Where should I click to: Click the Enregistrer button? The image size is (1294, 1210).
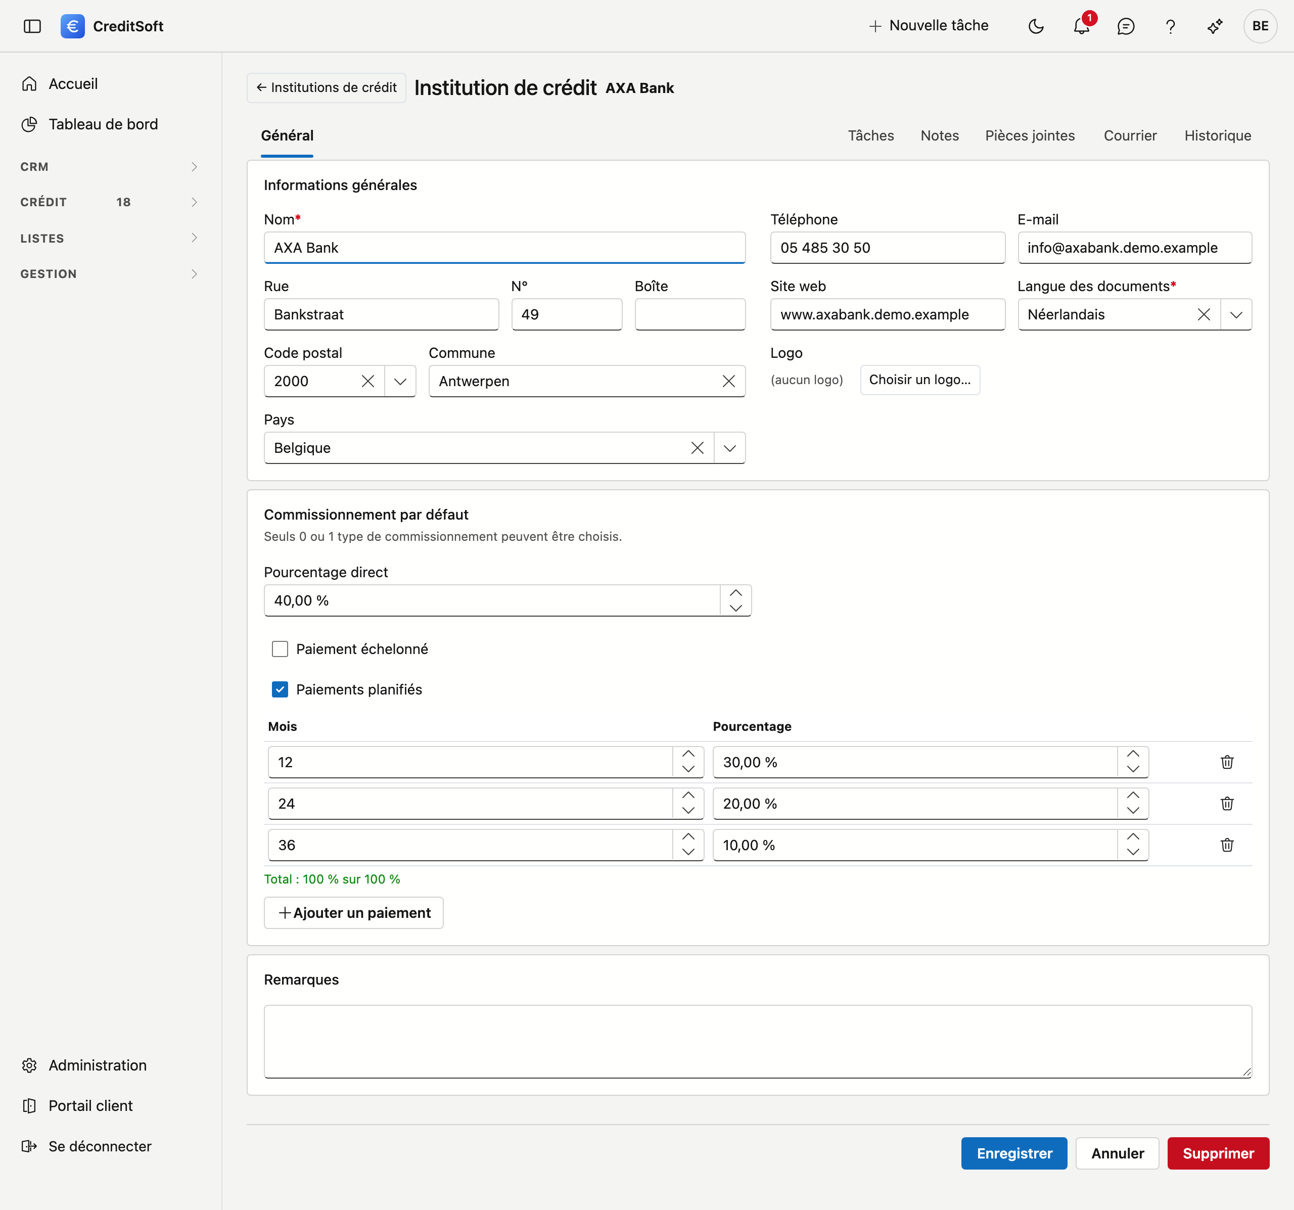click(1014, 1153)
